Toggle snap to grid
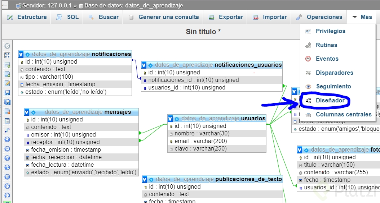Viewport: 380px width, 203px height. tap(7, 177)
